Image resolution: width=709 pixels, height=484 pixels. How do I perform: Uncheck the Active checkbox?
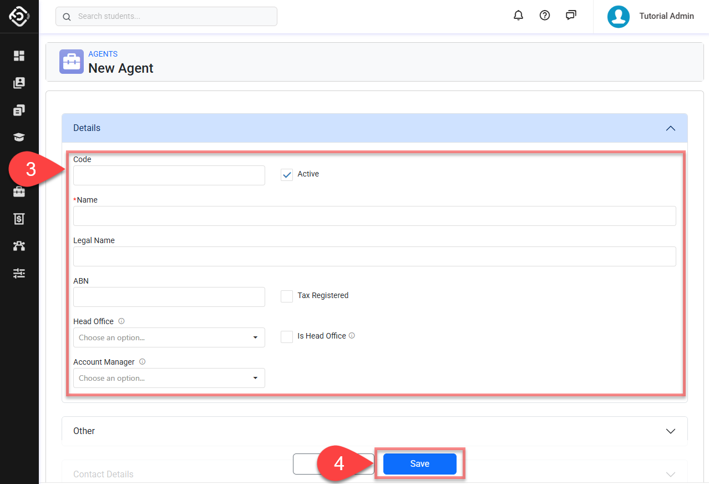point(287,175)
